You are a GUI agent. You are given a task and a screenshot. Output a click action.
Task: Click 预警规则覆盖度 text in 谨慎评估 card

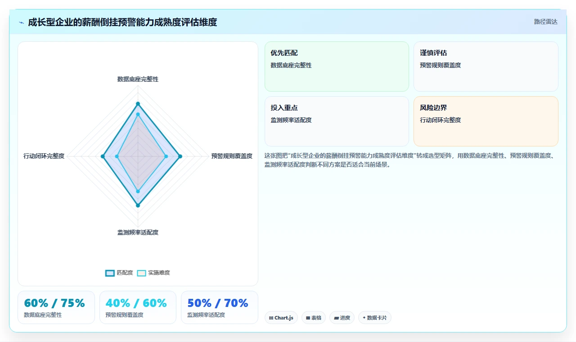tap(440, 65)
